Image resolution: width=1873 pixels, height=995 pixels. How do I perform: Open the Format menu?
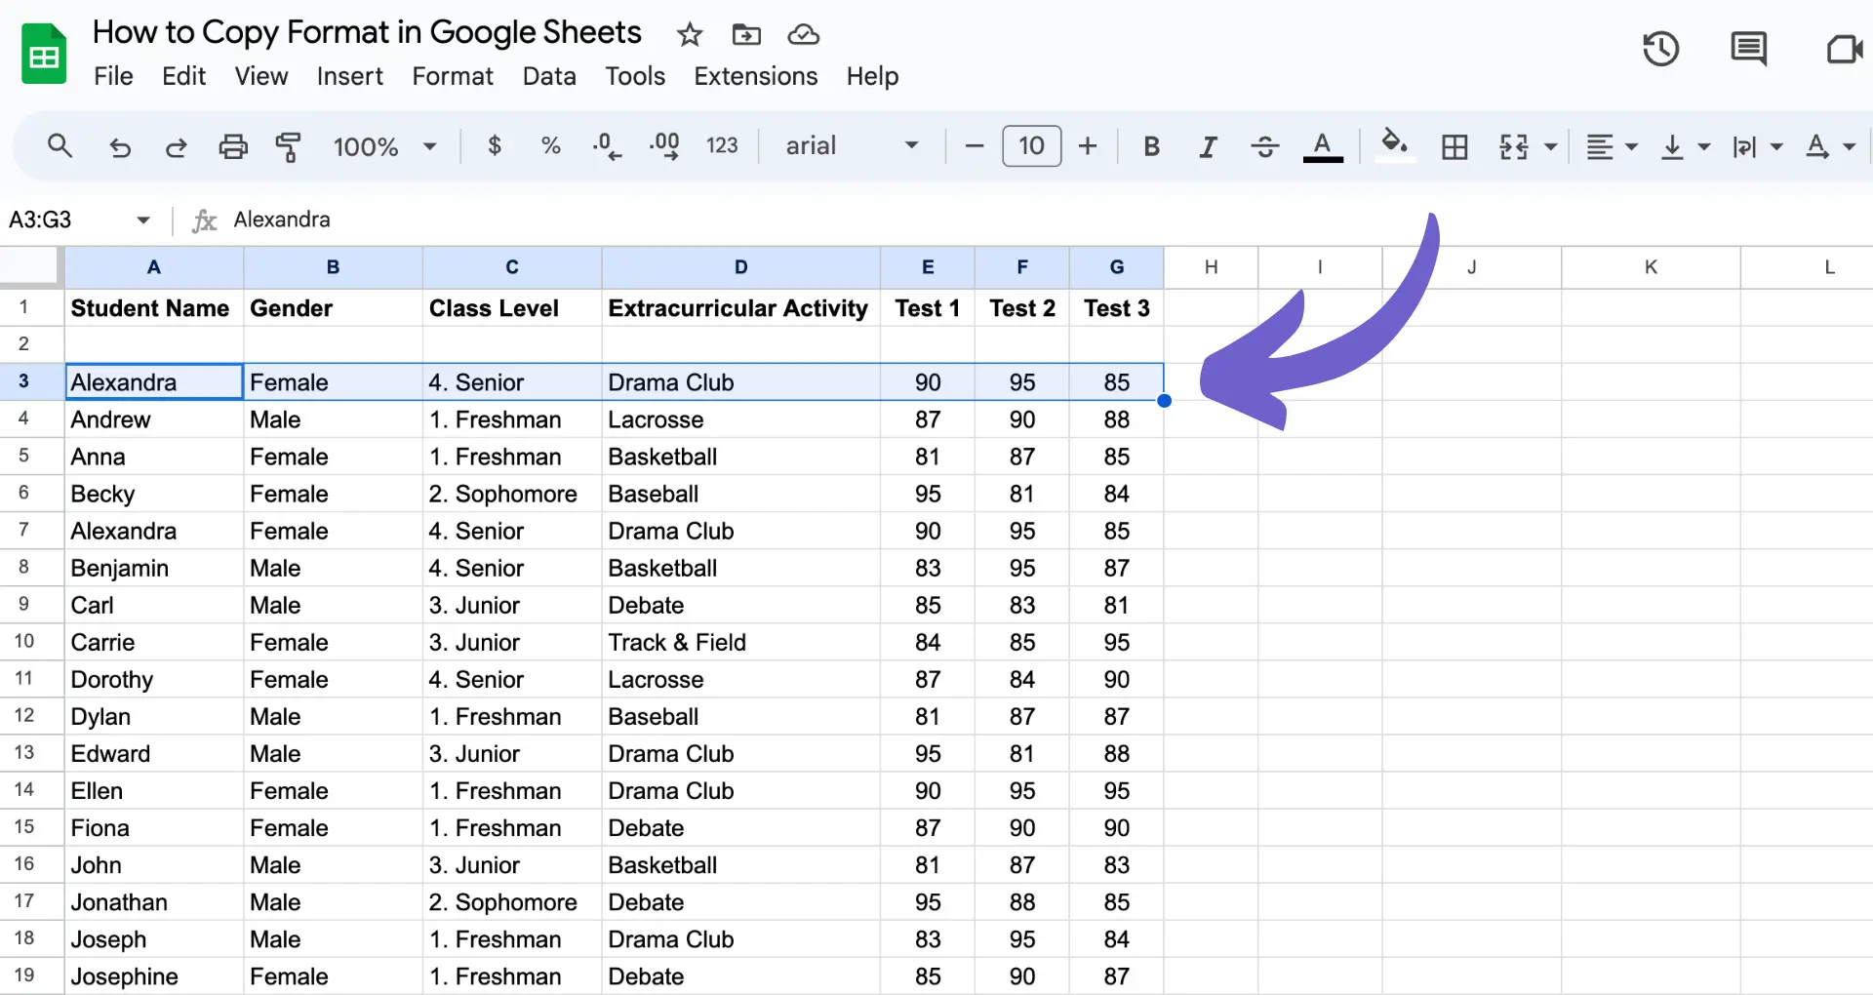click(x=453, y=76)
